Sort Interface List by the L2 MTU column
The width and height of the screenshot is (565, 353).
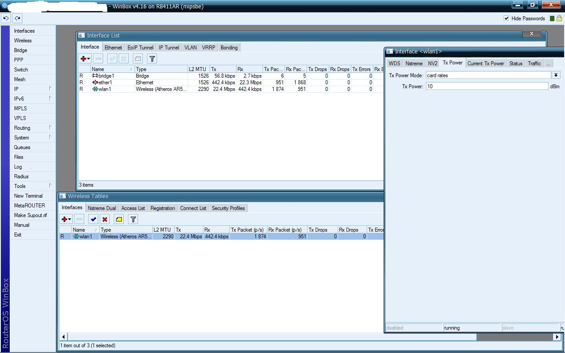point(198,69)
